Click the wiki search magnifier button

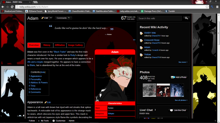click(186, 18)
